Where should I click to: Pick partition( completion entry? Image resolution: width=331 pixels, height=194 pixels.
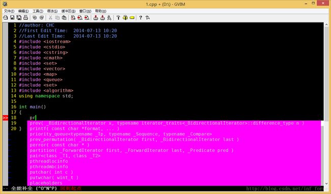[x=174, y=151]
